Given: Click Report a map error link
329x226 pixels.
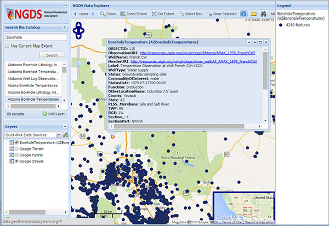Looking at the screenshot, I should (x=259, y=222).
